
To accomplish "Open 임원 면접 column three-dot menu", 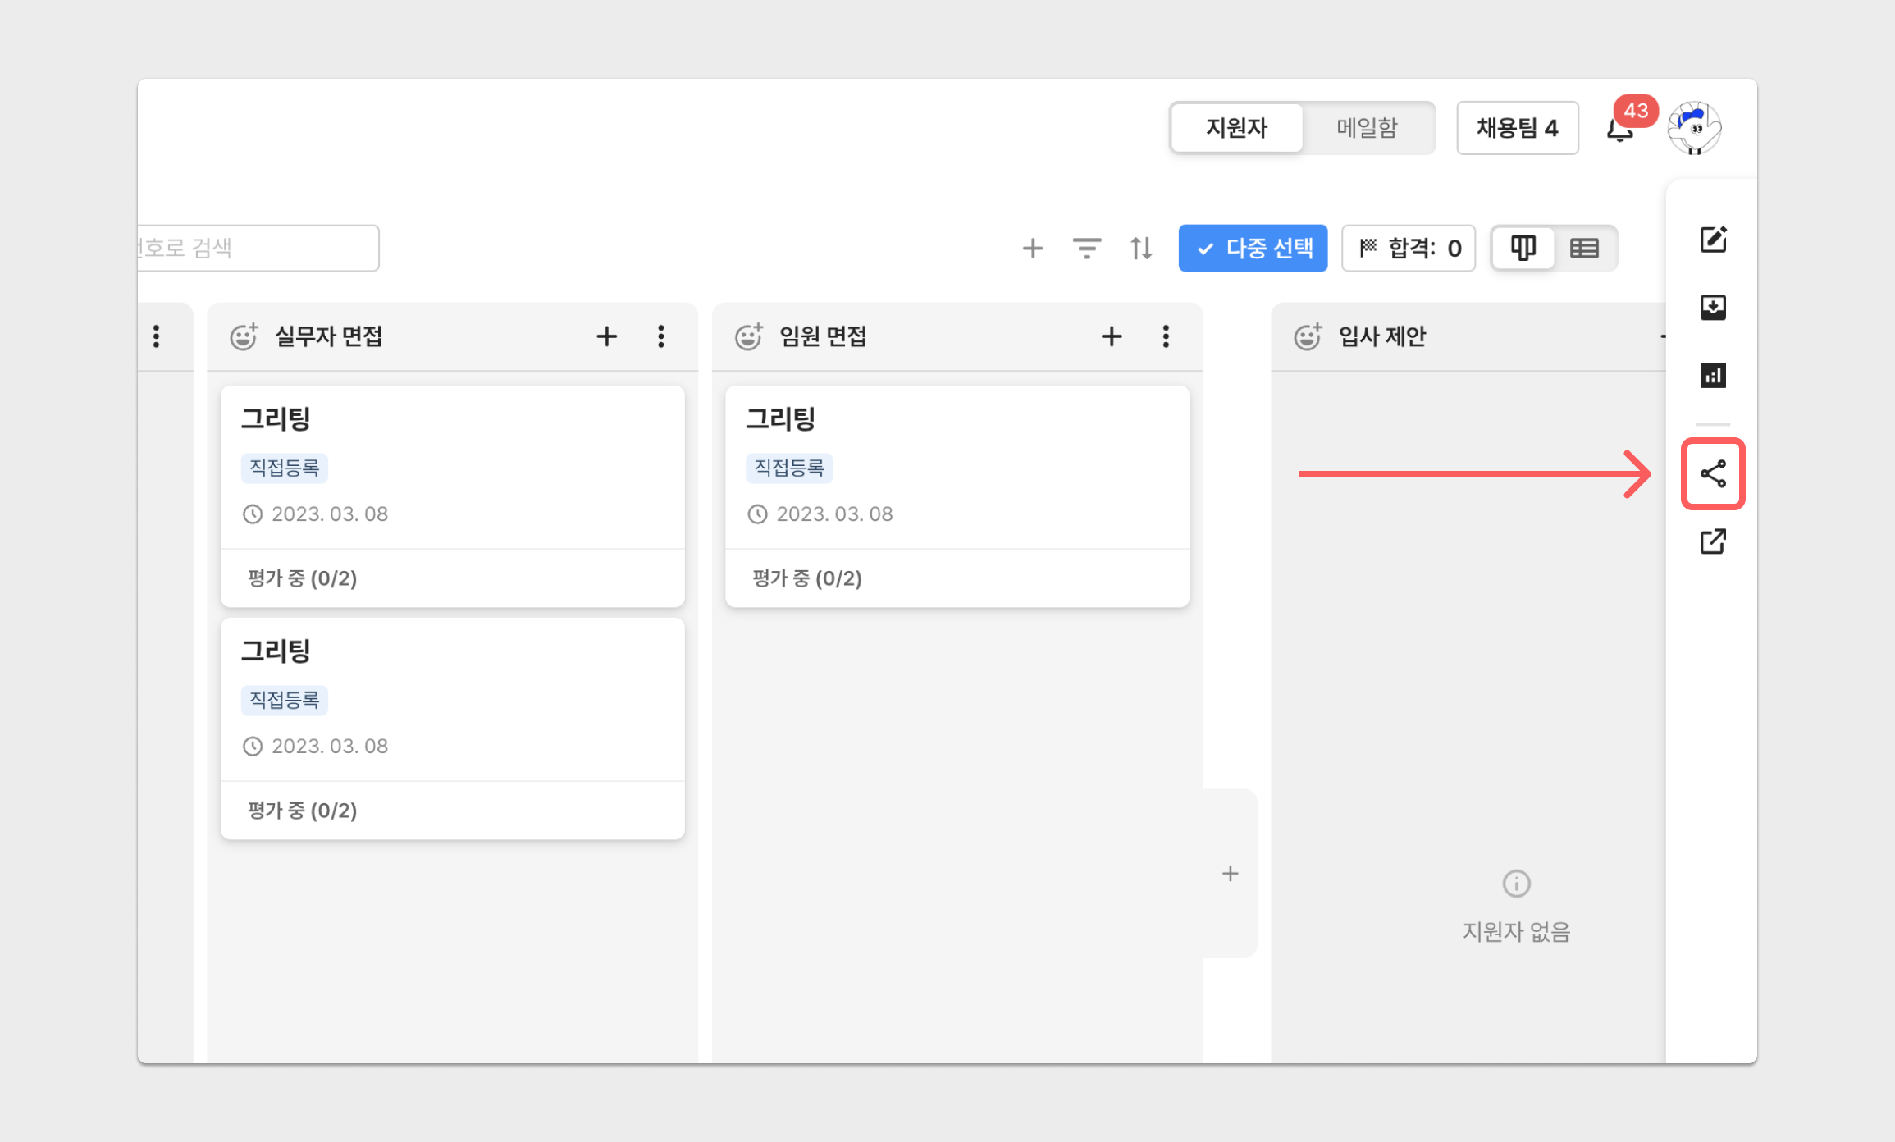I will point(1165,336).
